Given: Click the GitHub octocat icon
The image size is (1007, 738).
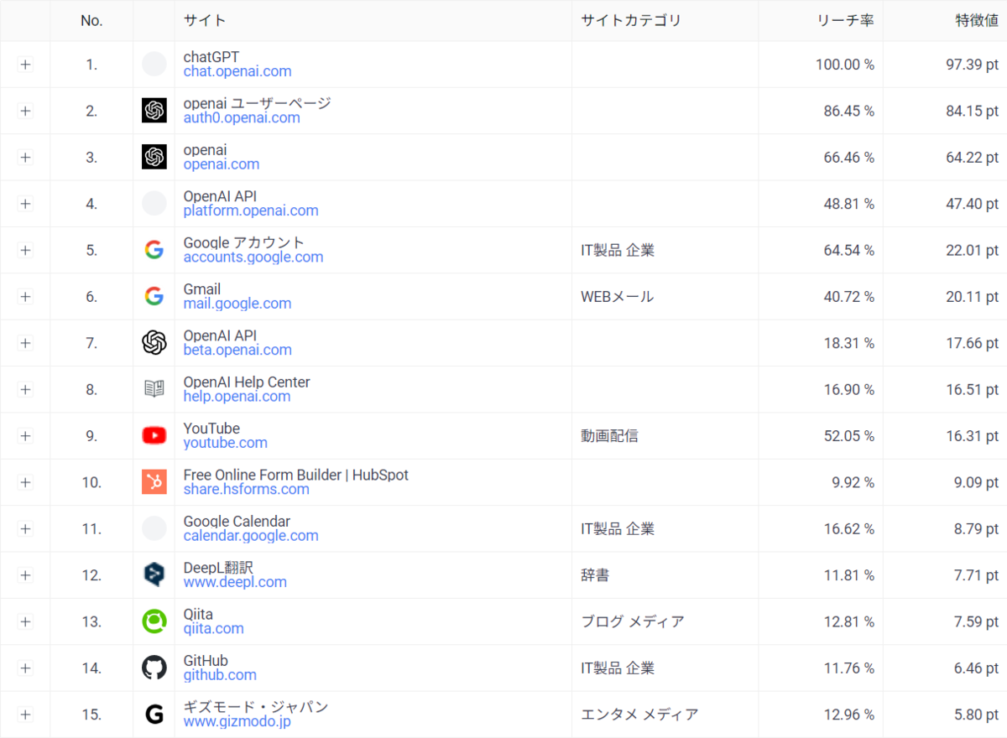Looking at the screenshot, I should (154, 668).
